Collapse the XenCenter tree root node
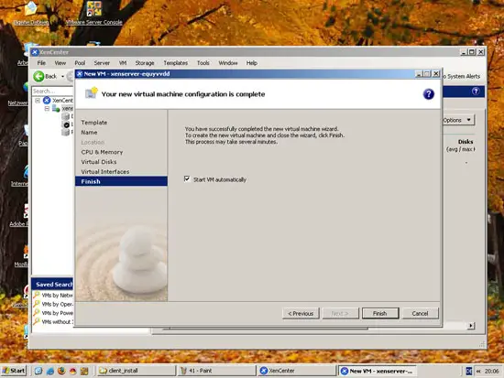The height and width of the screenshot is (378, 504). point(38,101)
